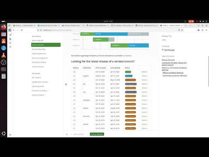Open the Firefox application menu
209x157 pixels.
click(206, 30)
